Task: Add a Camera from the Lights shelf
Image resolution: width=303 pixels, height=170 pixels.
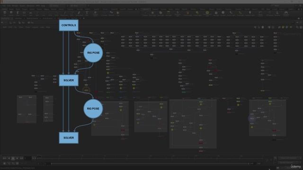Action: click(145, 13)
